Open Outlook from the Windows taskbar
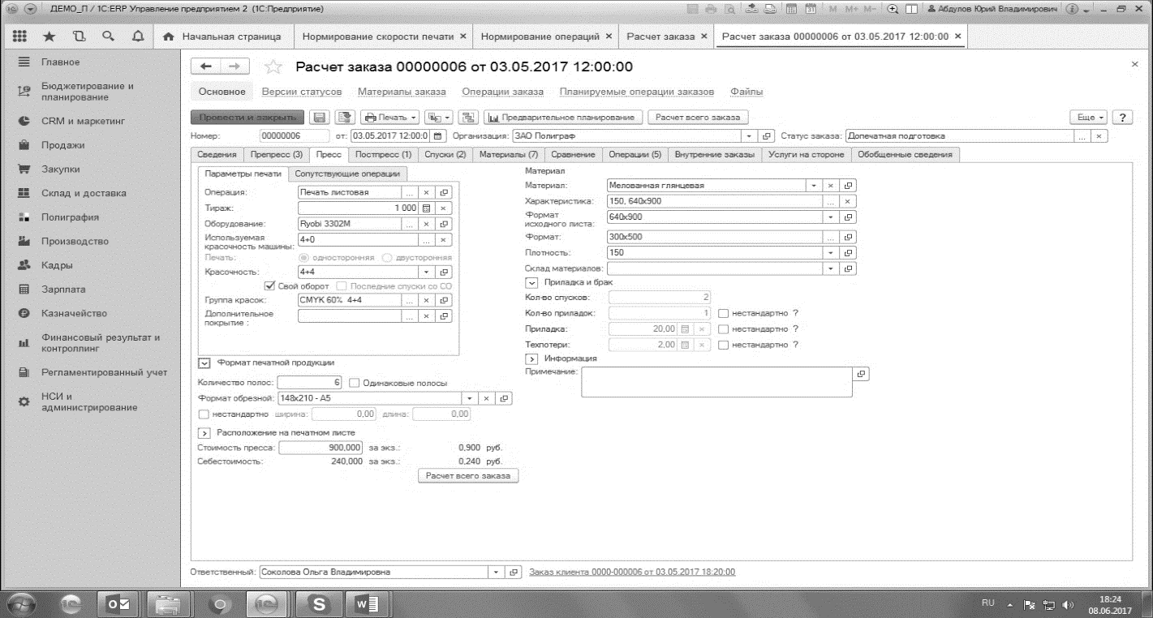 pos(118,603)
